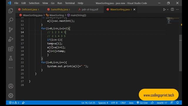The image size is (188, 106).
Task: Open the Accounts menu icon
Action: (x=11, y=86)
